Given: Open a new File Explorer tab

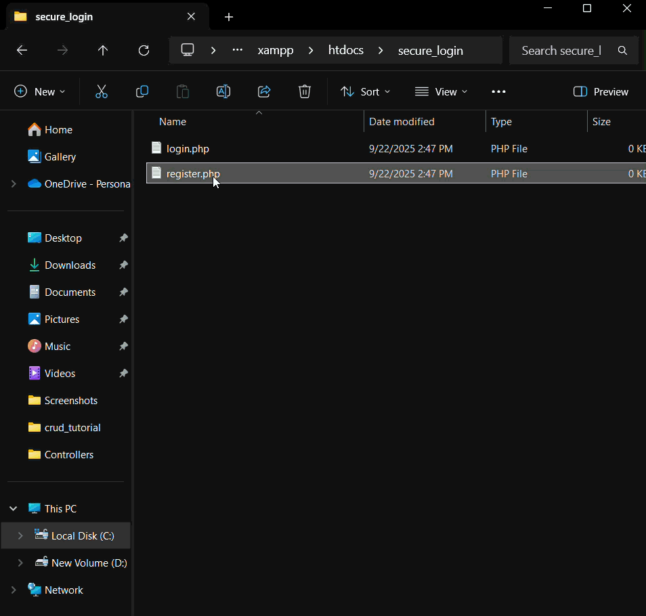Looking at the screenshot, I should coord(229,17).
